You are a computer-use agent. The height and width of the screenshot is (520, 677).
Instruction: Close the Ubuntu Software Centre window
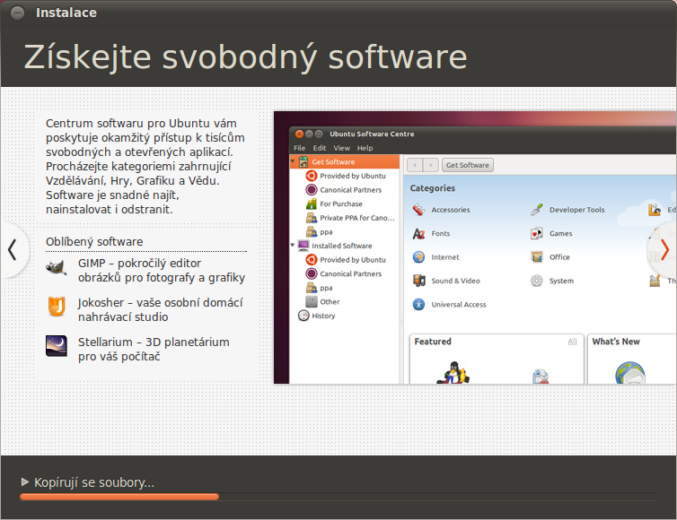click(x=299, y=134)
